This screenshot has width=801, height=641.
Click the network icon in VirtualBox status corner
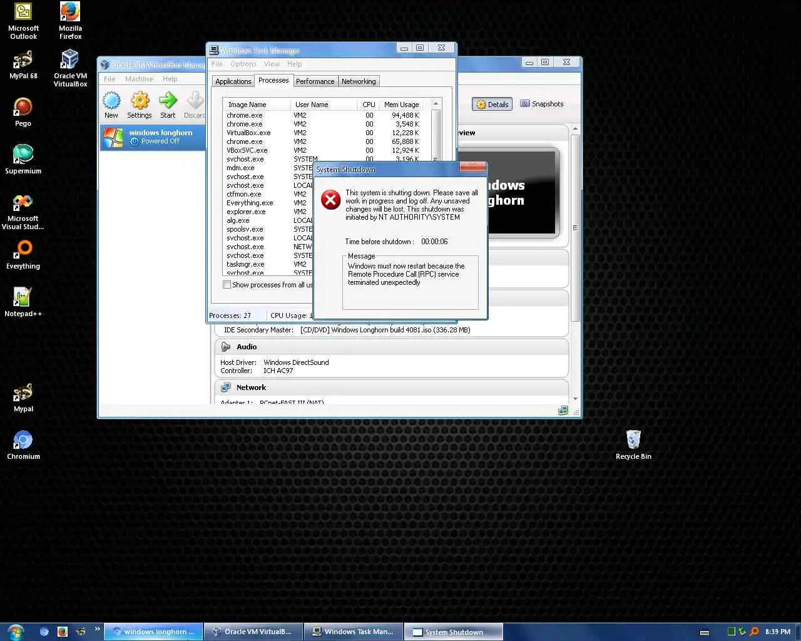point(563,411)
